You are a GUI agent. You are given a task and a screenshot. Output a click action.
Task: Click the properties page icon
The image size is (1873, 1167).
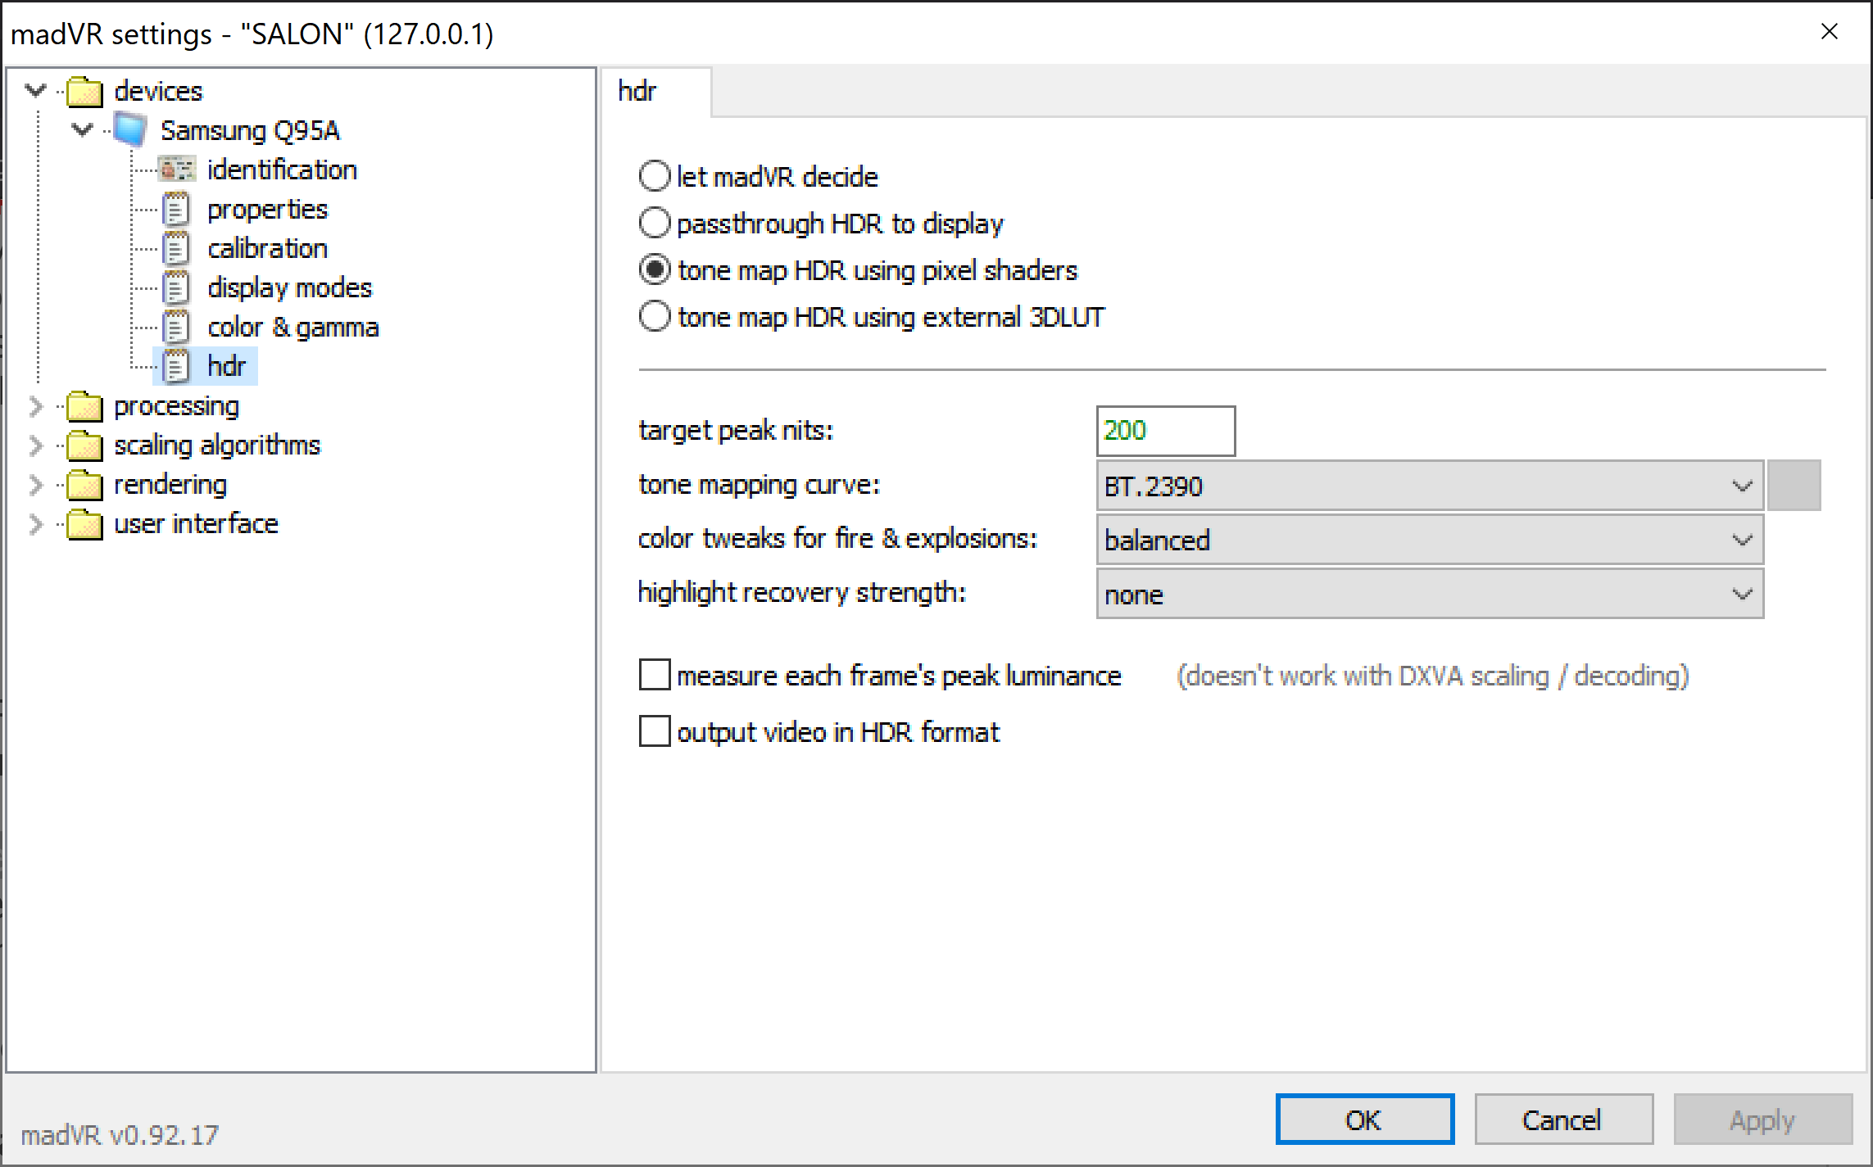tap(176, 209)
